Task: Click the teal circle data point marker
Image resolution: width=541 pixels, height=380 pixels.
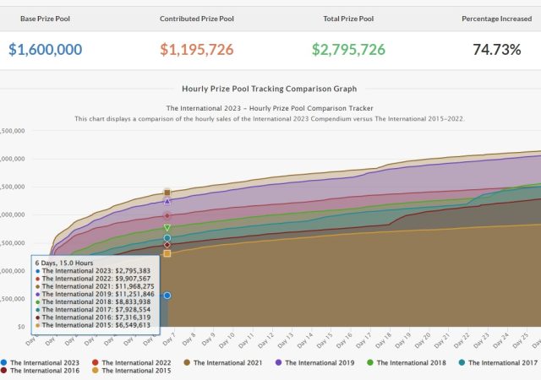Action: tap(167, 238)
